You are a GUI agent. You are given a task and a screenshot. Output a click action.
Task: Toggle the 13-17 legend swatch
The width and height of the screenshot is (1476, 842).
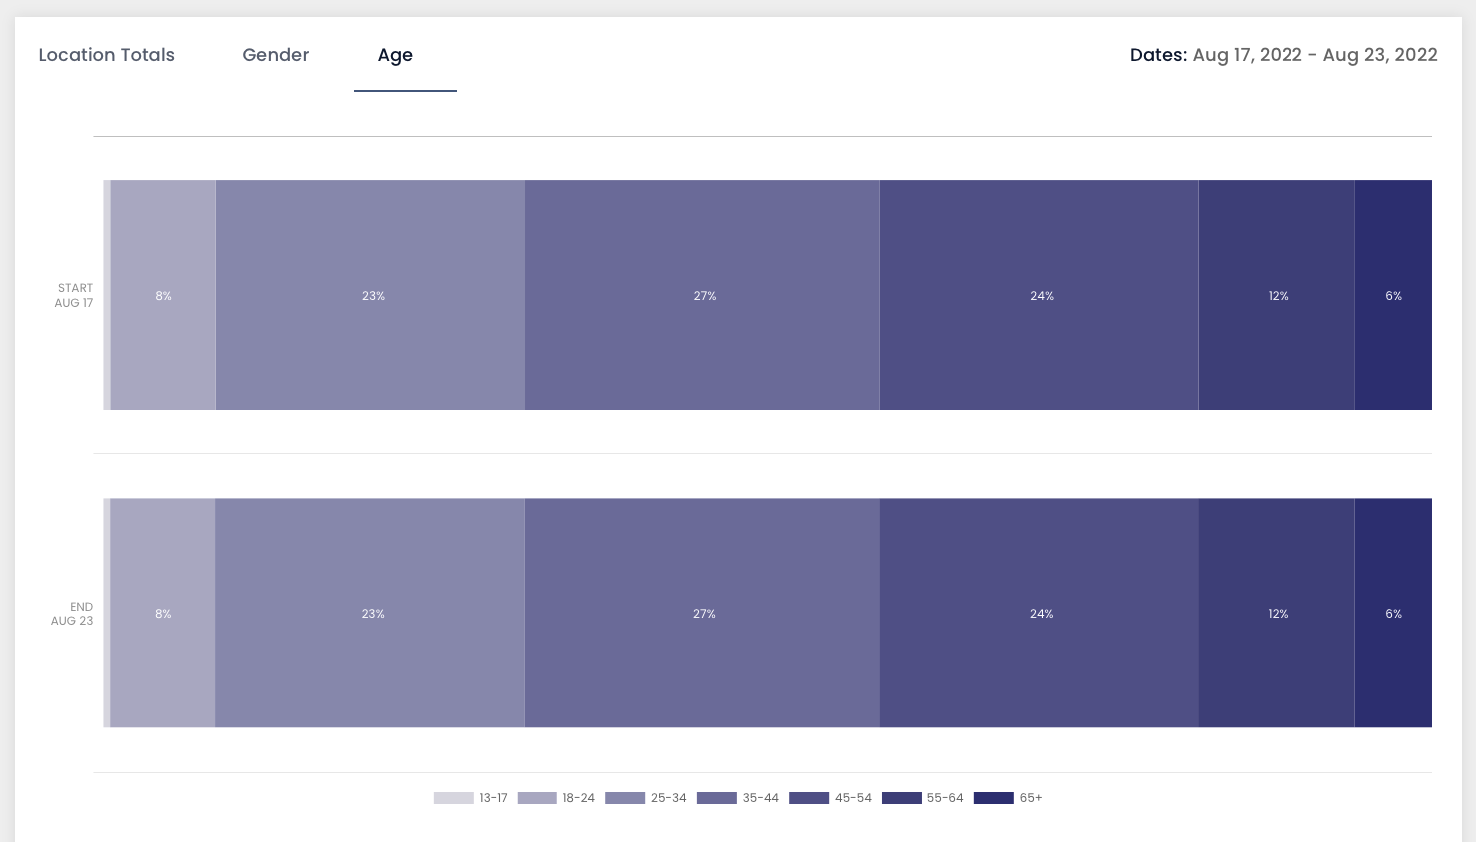point(454,798)
